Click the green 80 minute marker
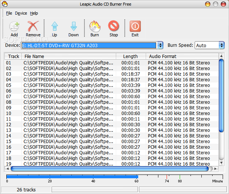The height and width of the screenshot is (194, 229). click(180, 177)
